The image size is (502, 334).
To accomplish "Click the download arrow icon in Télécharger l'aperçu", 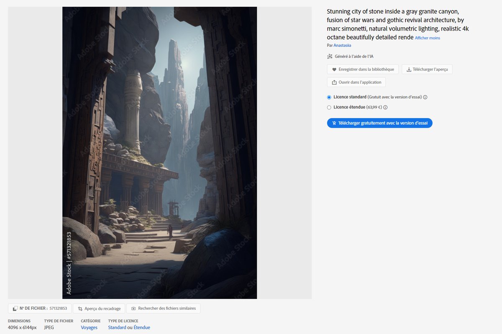I will tap(409, 69).
